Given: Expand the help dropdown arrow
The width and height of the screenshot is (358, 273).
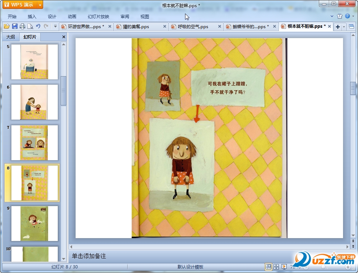Looking at the screenshot, I should click(x=353, y=16).
